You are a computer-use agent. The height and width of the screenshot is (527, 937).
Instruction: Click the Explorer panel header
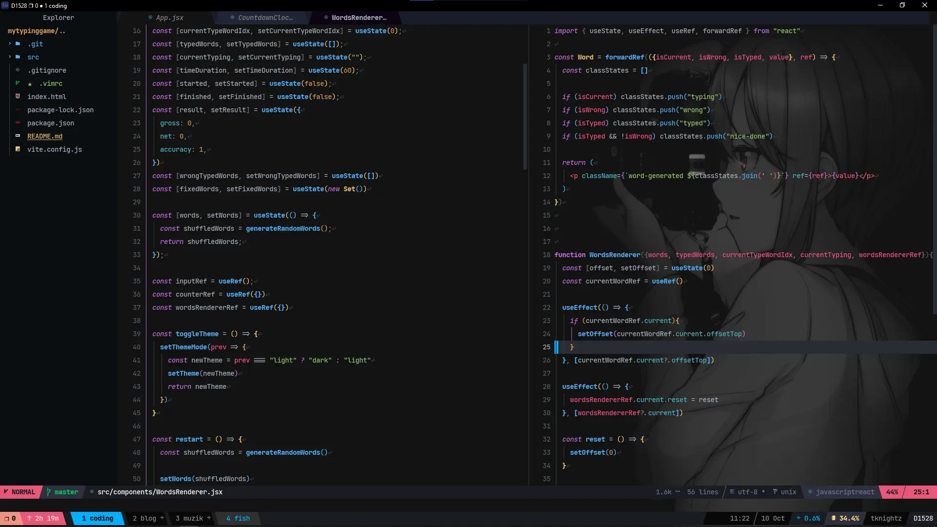[x=59, y=18]
